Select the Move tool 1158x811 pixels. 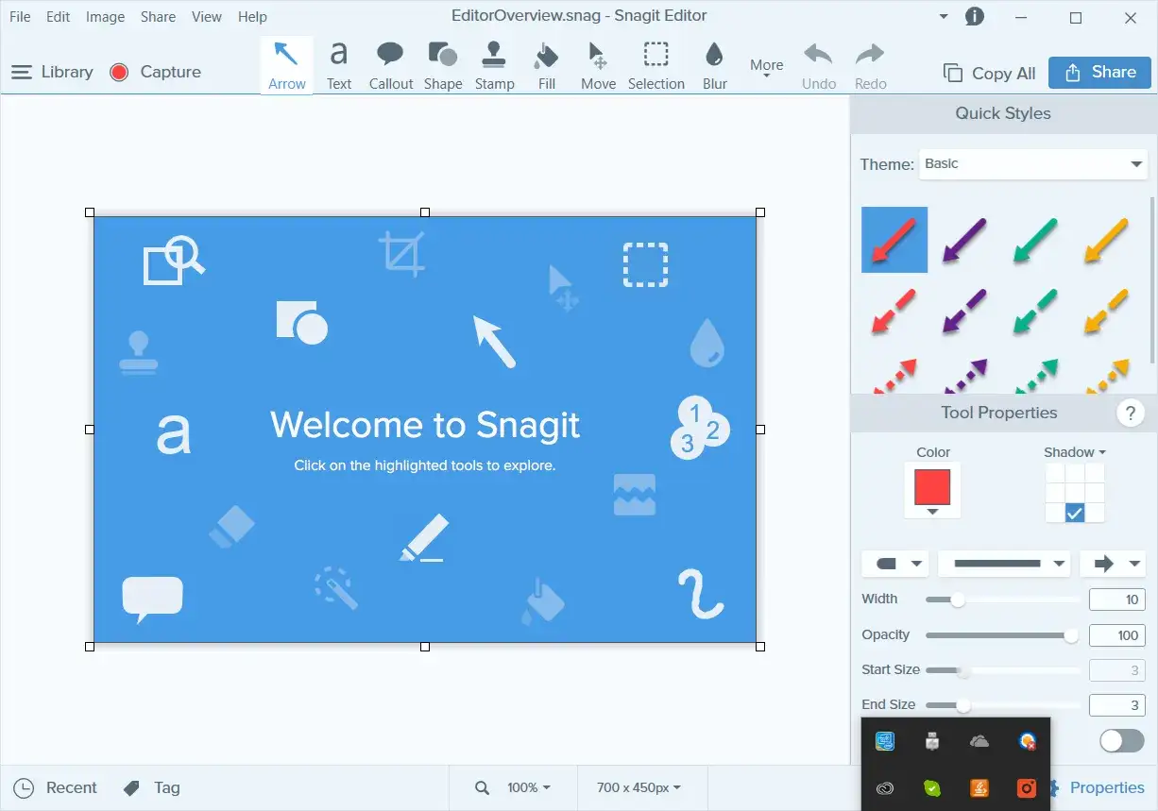[x=598, y=63]
